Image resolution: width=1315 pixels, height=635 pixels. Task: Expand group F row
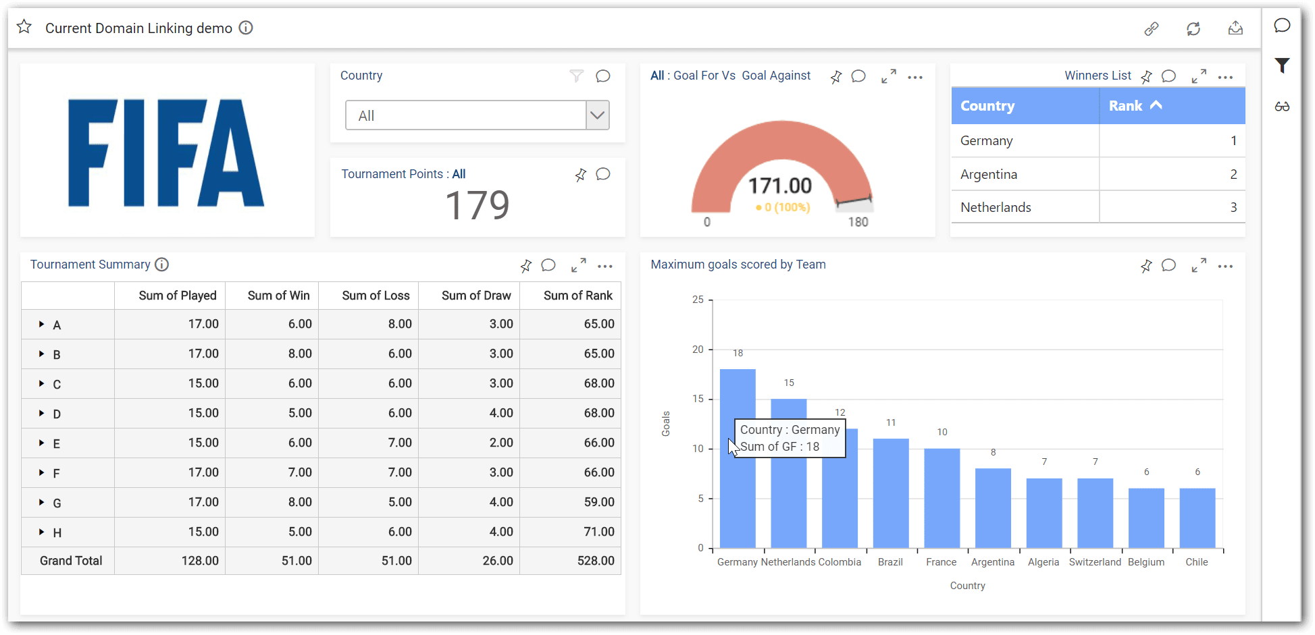[x=41, y=473]
